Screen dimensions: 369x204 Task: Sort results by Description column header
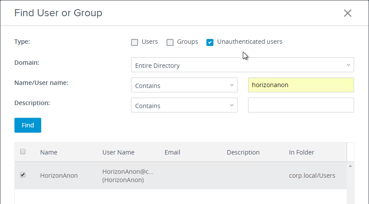(243, 152)
